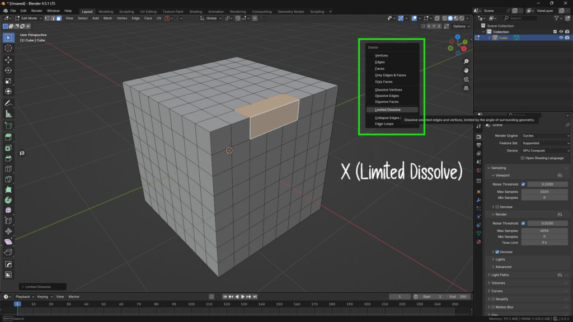573x322 pixels.
Task: Enable Open Shading Language
Action: (x=522, y=158)
